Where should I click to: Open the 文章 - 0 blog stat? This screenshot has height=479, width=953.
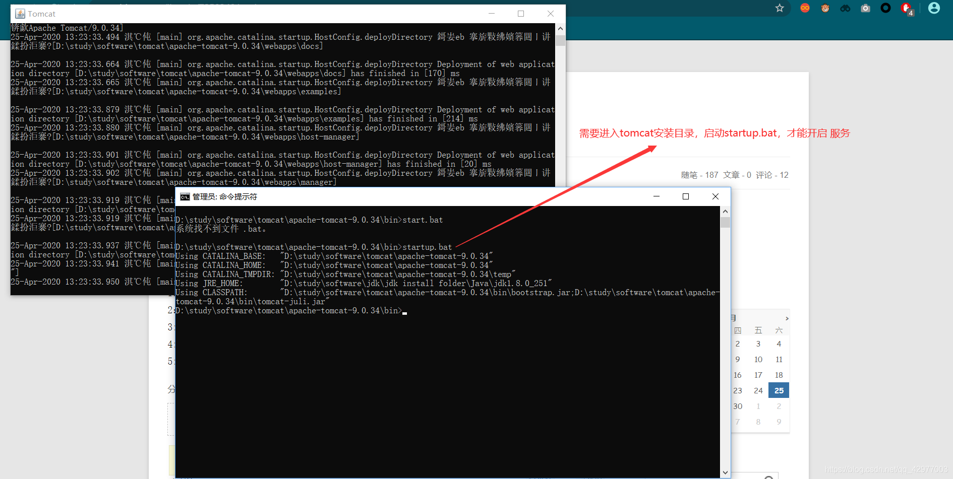tap(737, 175)
